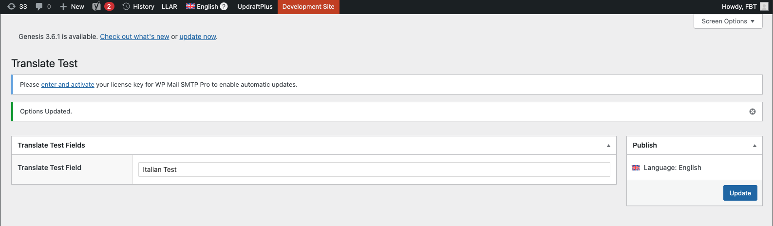The image size is (773, 226).
Task: Click the UK flag in the Publish box
Action: 636,168
